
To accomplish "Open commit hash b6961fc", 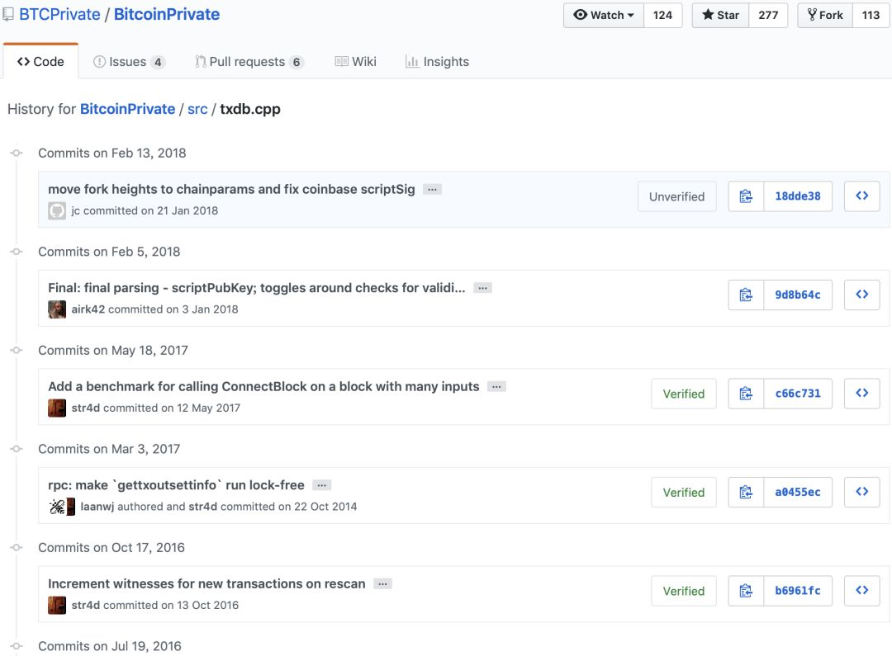I will coord(798,591).
